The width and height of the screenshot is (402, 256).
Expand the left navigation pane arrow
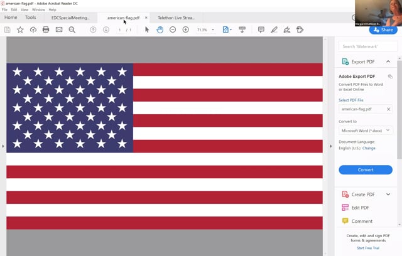coord(3,146)
